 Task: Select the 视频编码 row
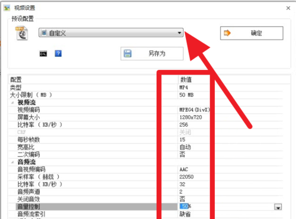coord(146,110)
